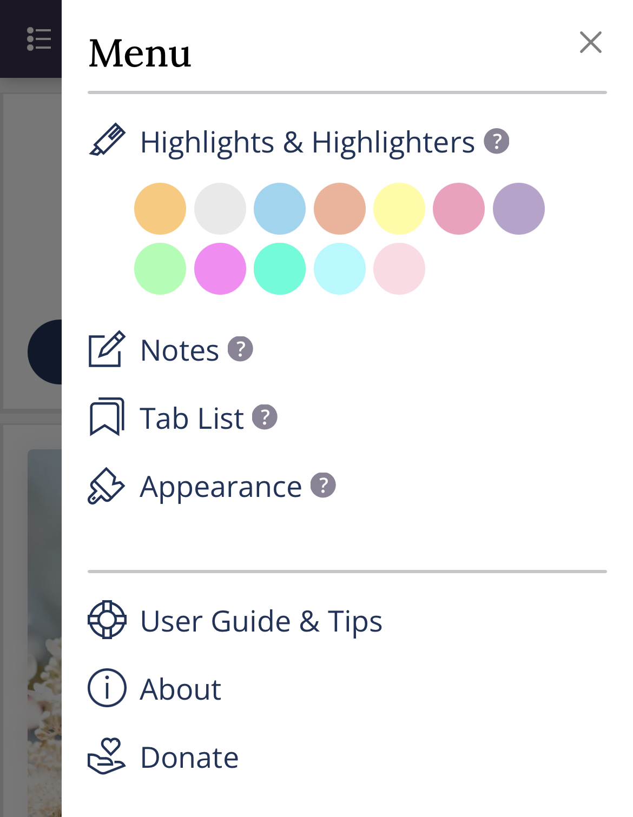Viewport: 633px width, 817px height.
Task: Open help for Highlights & Highlighters
Action: point(496,142)
